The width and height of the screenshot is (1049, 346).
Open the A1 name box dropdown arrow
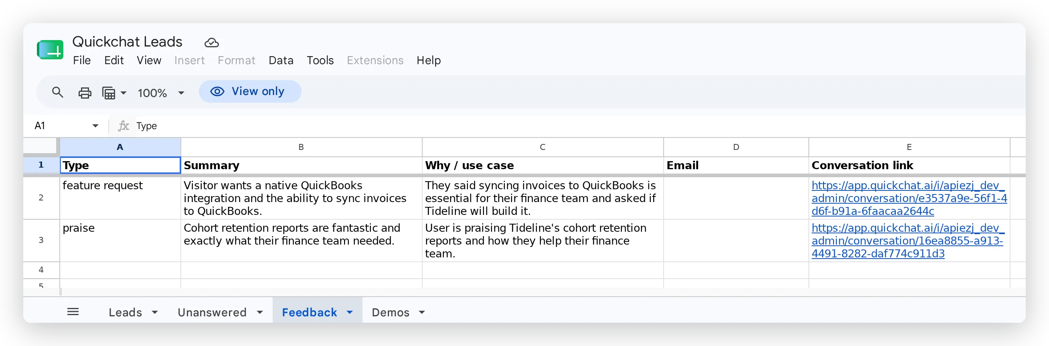[95, 126]
